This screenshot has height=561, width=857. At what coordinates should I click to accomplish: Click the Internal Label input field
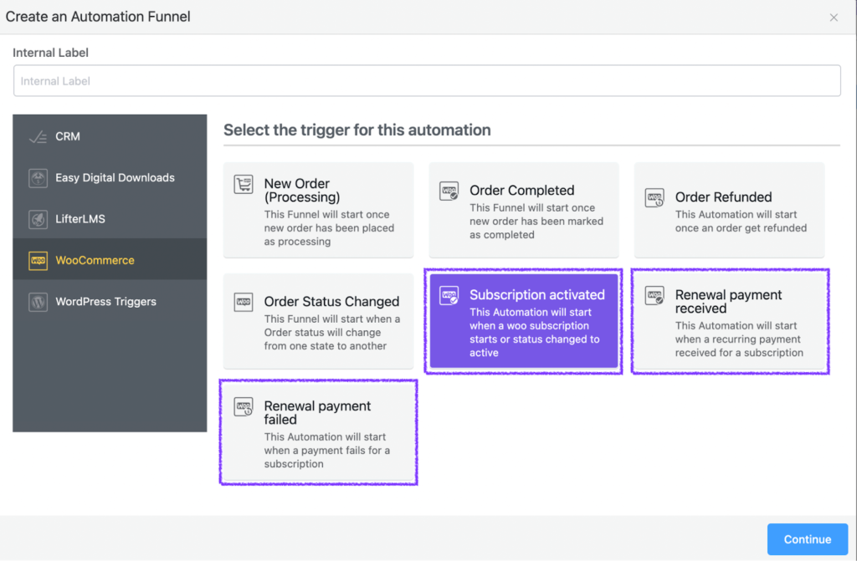427,80
